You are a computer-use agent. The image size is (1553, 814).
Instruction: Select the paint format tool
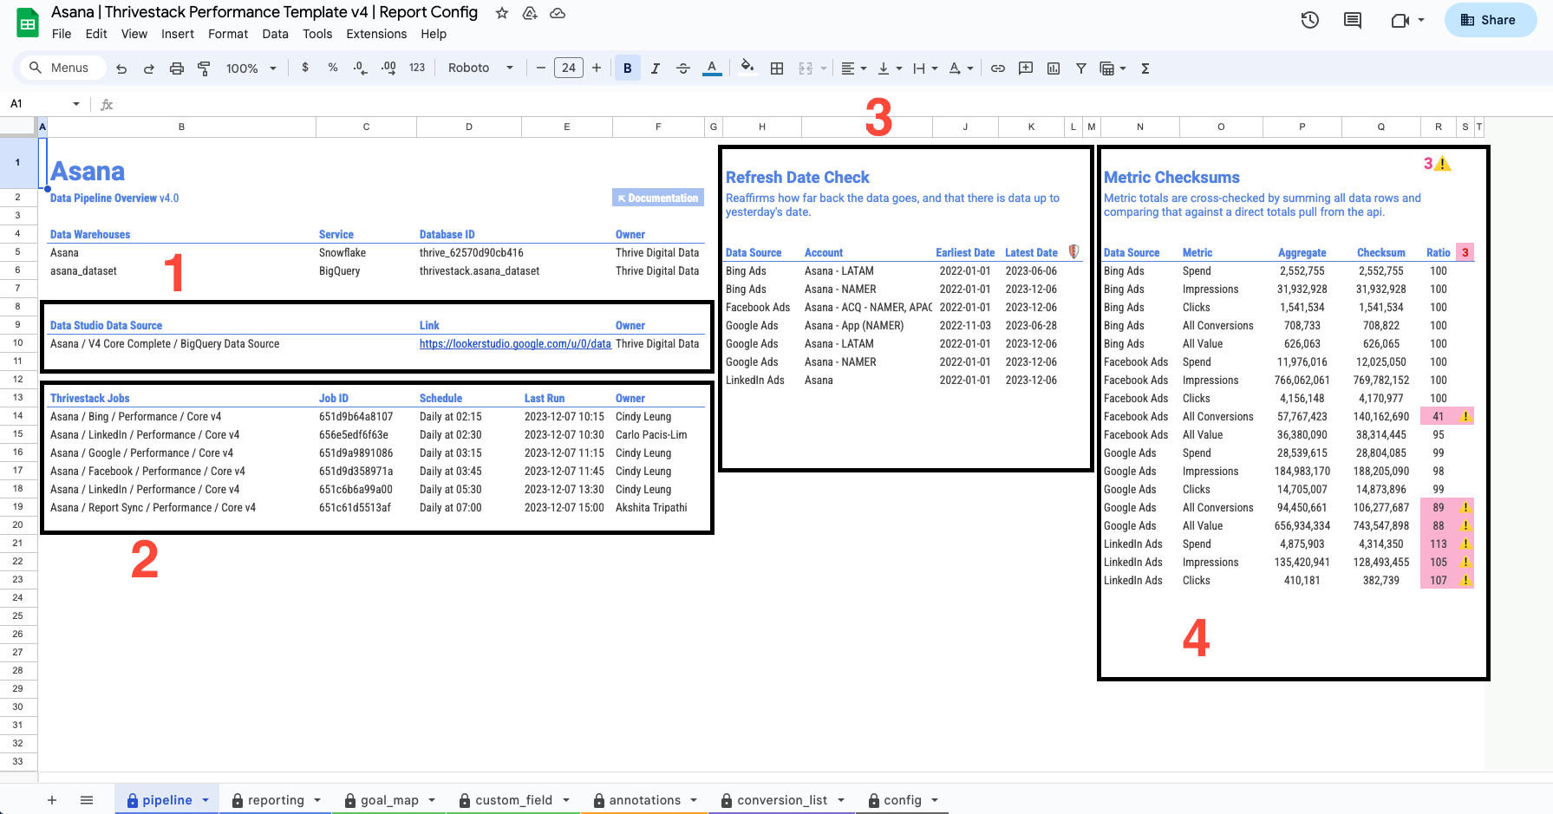pyautogui.click(x=205, y=68)
